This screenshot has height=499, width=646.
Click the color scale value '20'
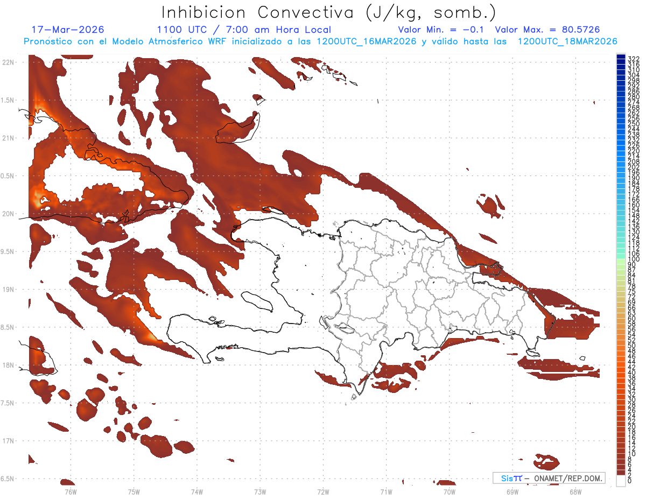[632, 427]
